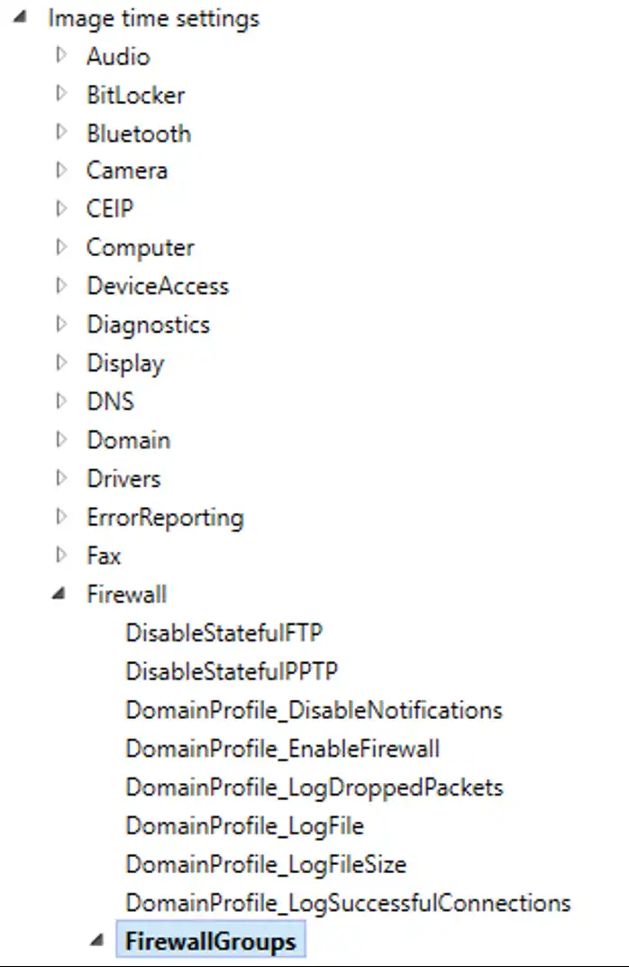The image size is (629, 967).
Task: Expand the Camera node triangle
Action: pos(61,170)
